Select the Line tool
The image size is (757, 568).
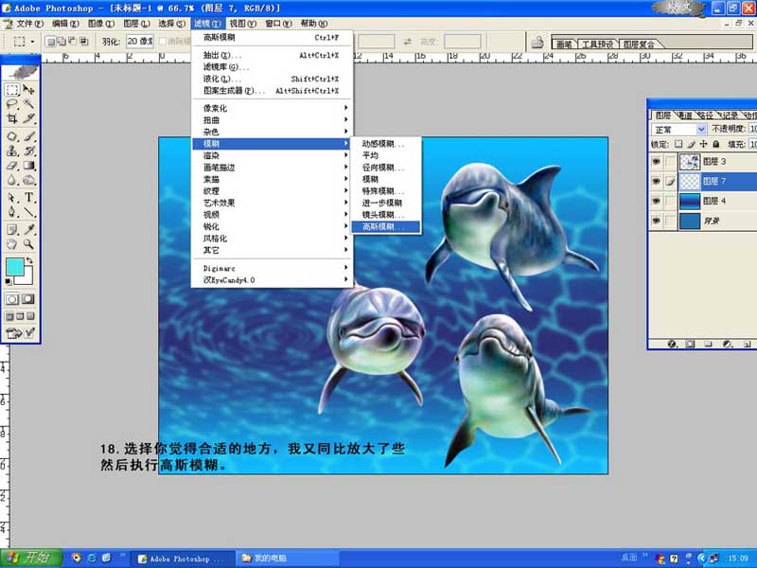click(29, 212)
